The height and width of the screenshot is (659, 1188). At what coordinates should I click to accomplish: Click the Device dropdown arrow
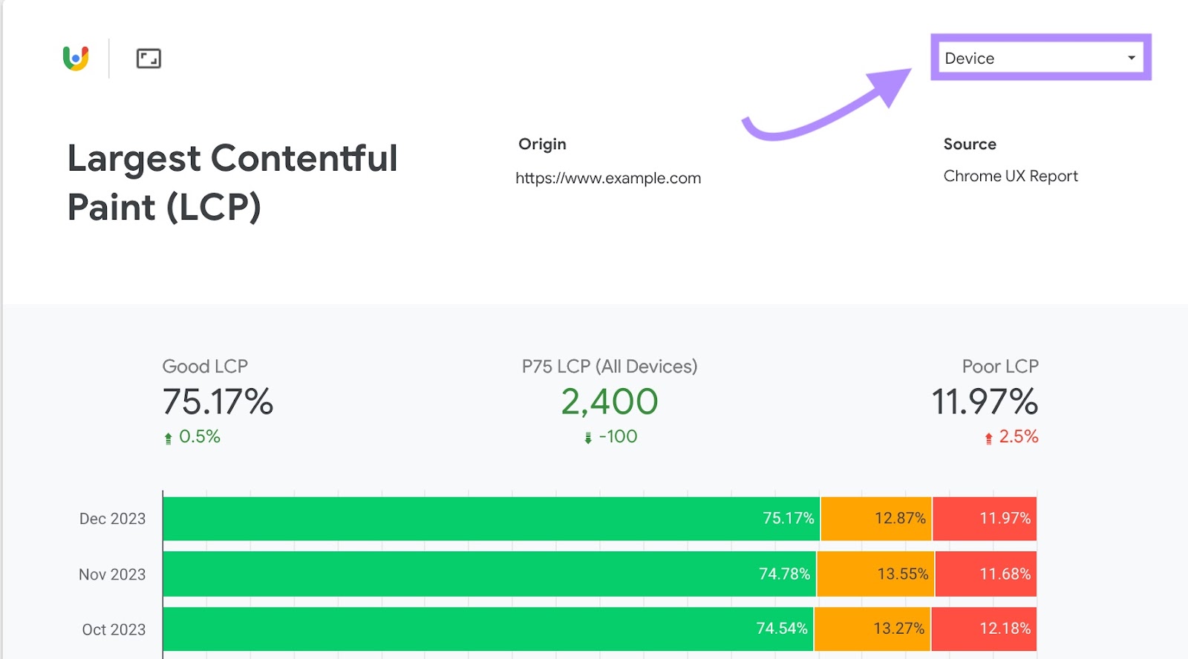tap(1132, 58)
